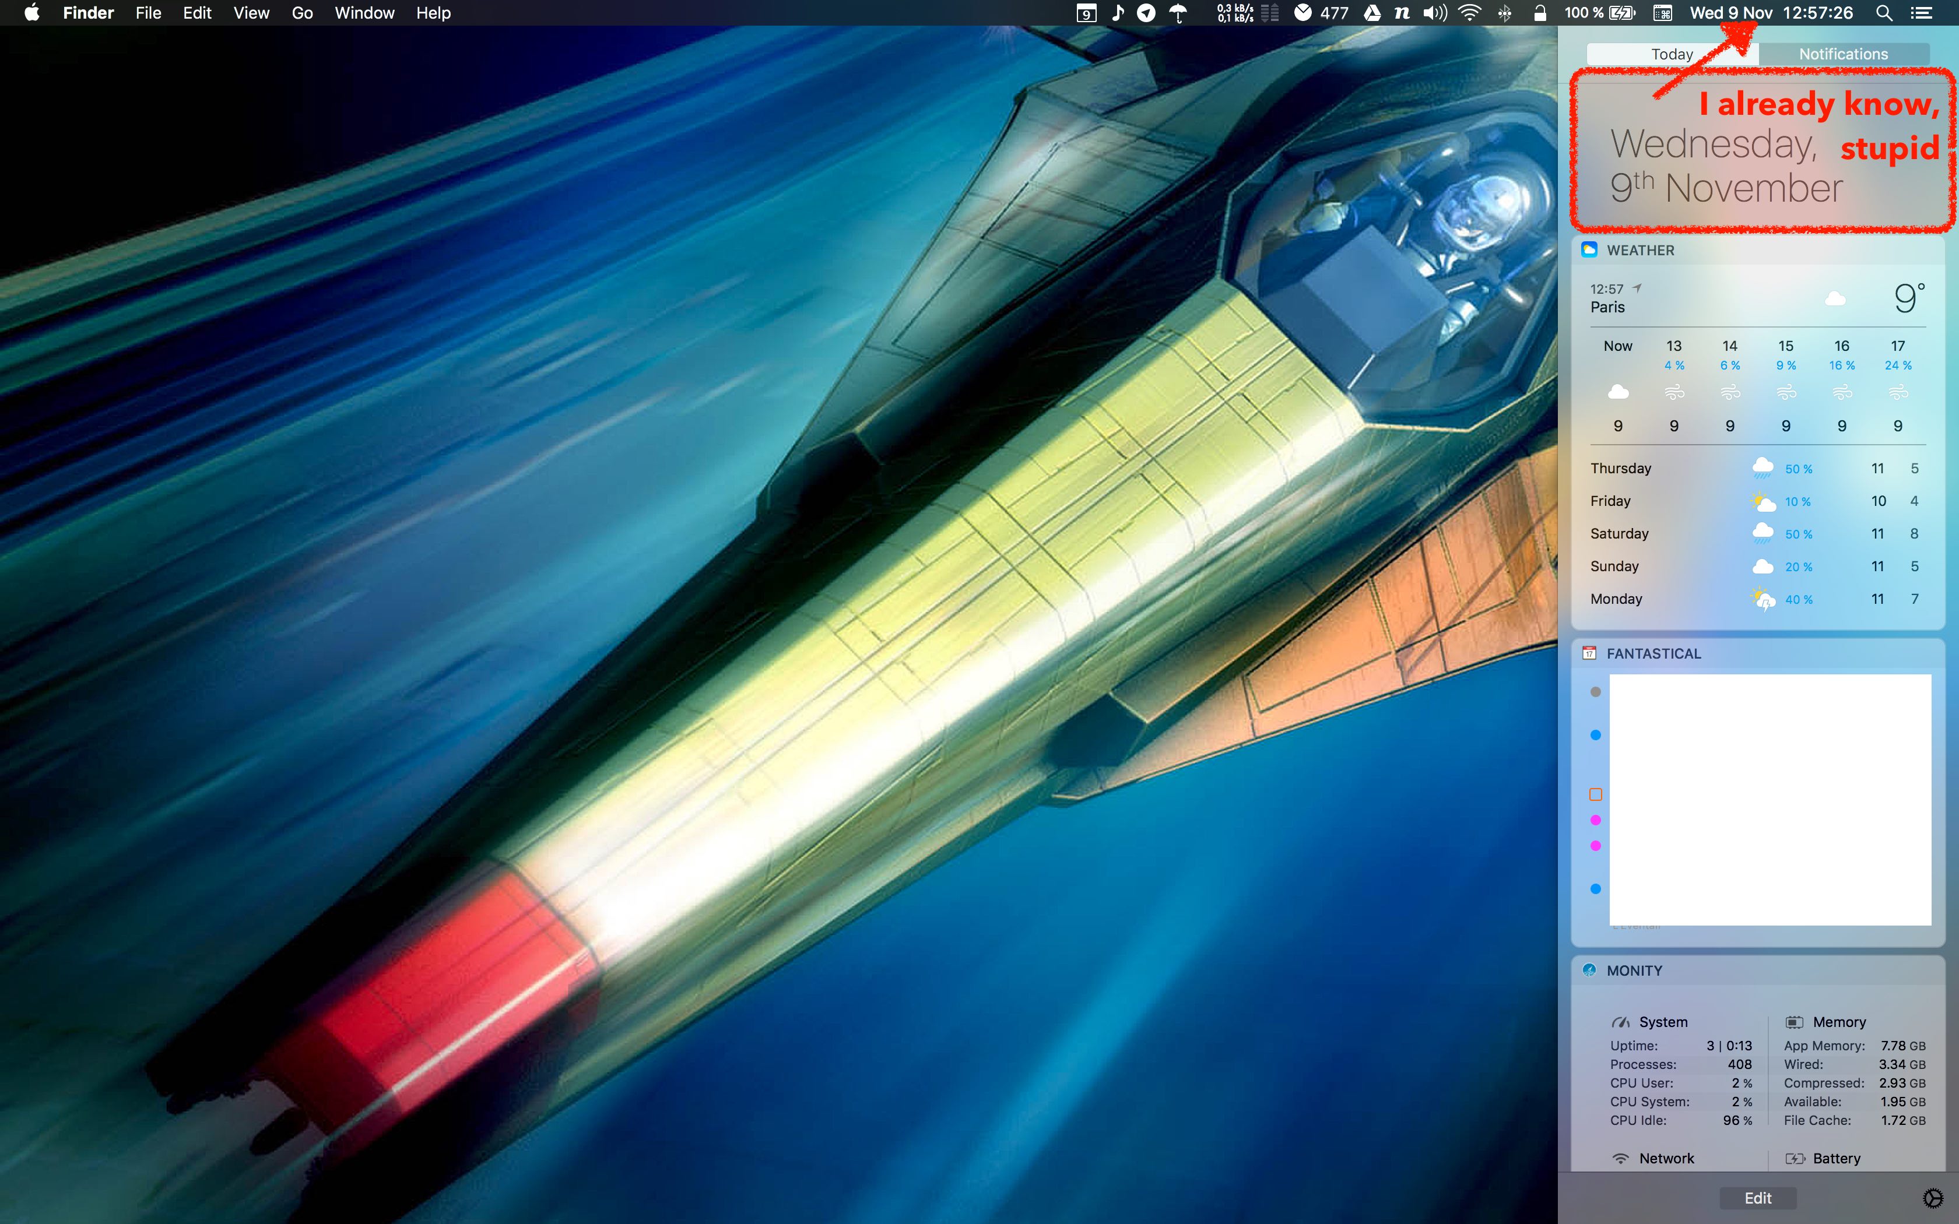
Task: Open the network speed kB/s monitor
Action: coord(1234,13)
